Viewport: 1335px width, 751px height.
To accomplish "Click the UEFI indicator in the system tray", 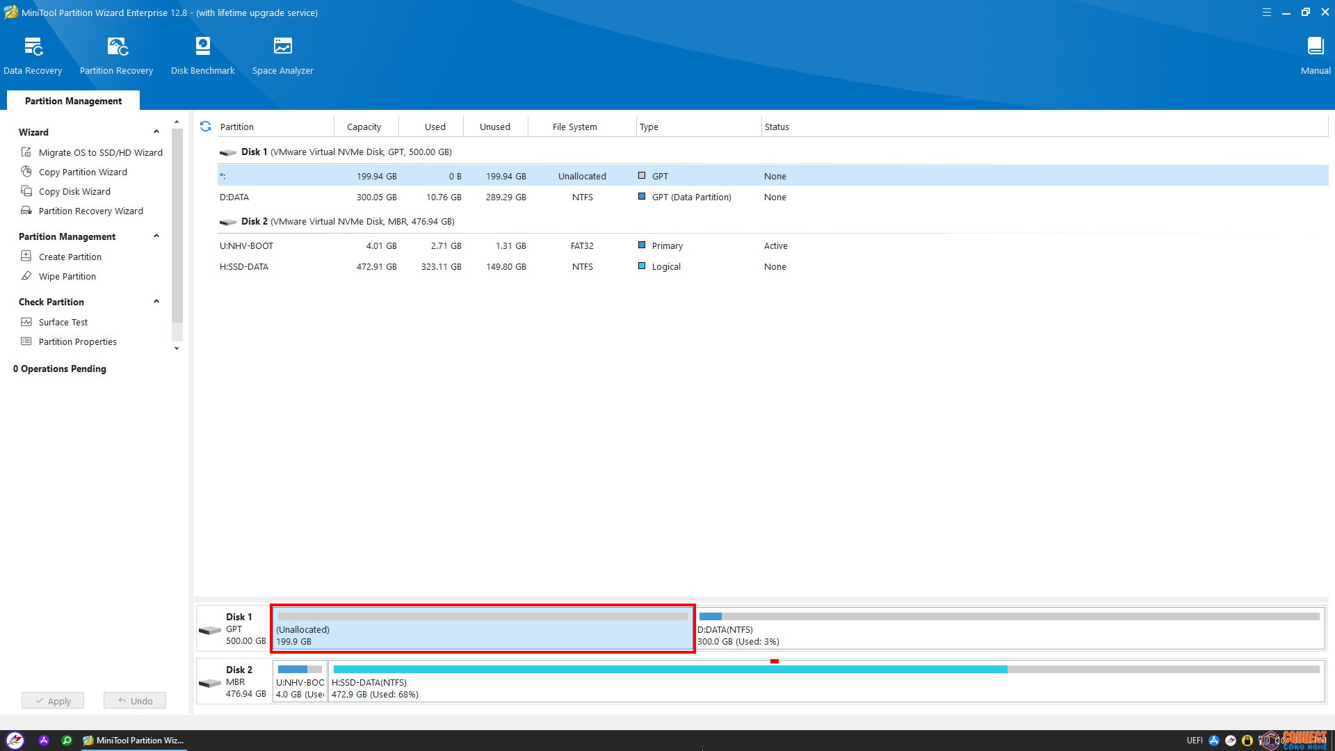I will pyautogui.click(x=1195, y=741).
